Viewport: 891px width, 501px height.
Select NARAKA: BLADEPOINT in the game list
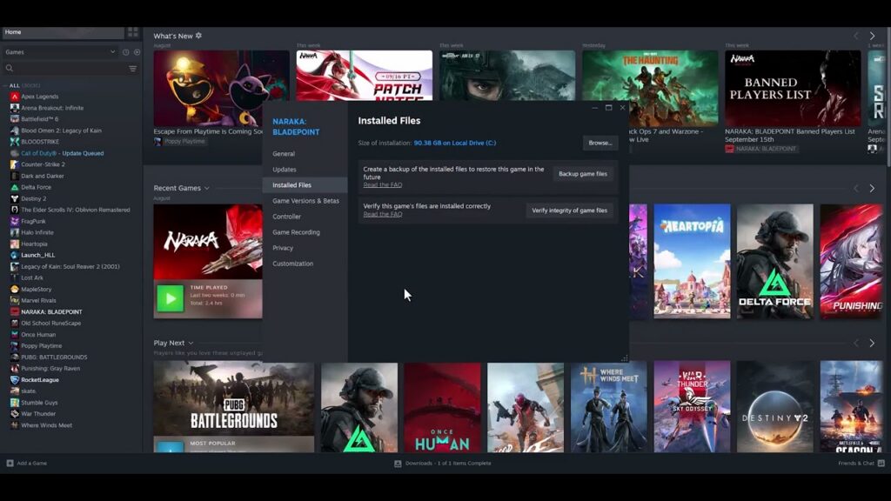point(51,312)
